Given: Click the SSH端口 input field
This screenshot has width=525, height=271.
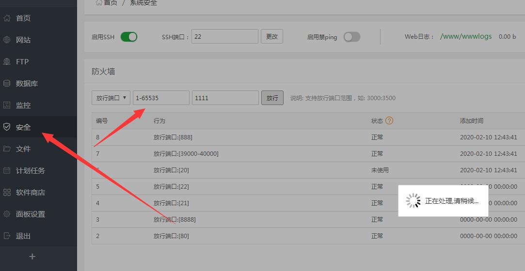Looking at the screenshot, I should pos(225,37).
